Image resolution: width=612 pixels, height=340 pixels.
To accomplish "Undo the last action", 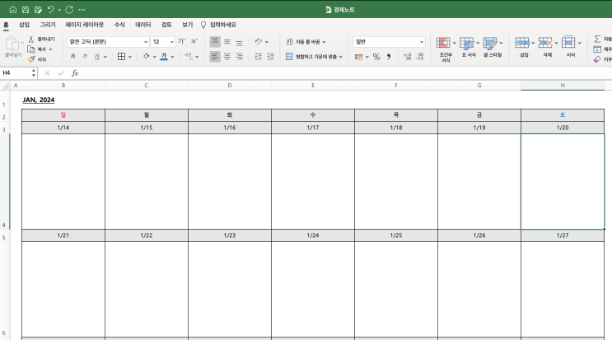I will pyautogui.click(x=51, y=10).
